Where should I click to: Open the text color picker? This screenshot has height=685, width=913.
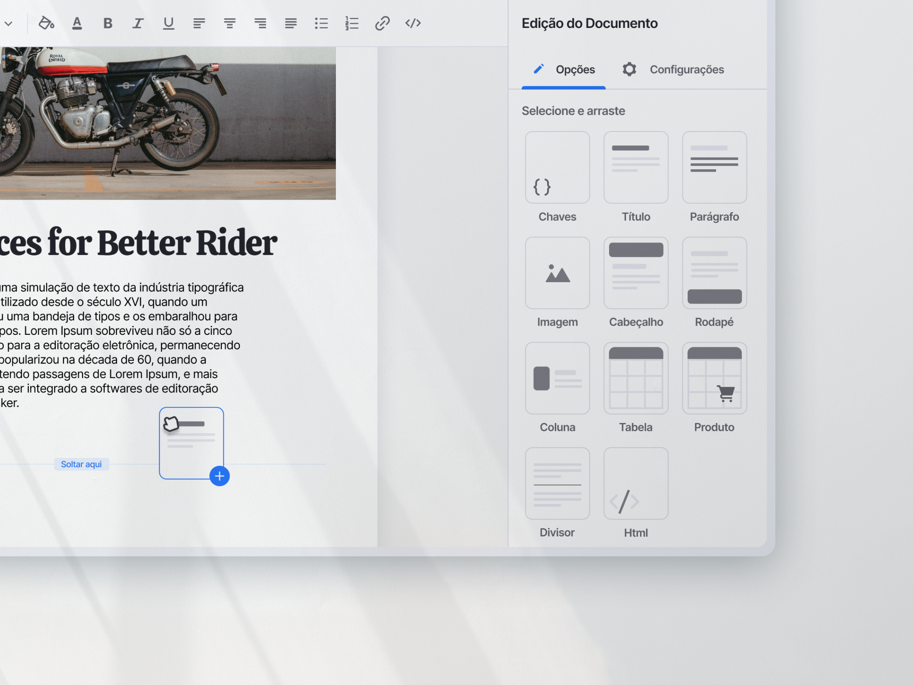[77, 23]
